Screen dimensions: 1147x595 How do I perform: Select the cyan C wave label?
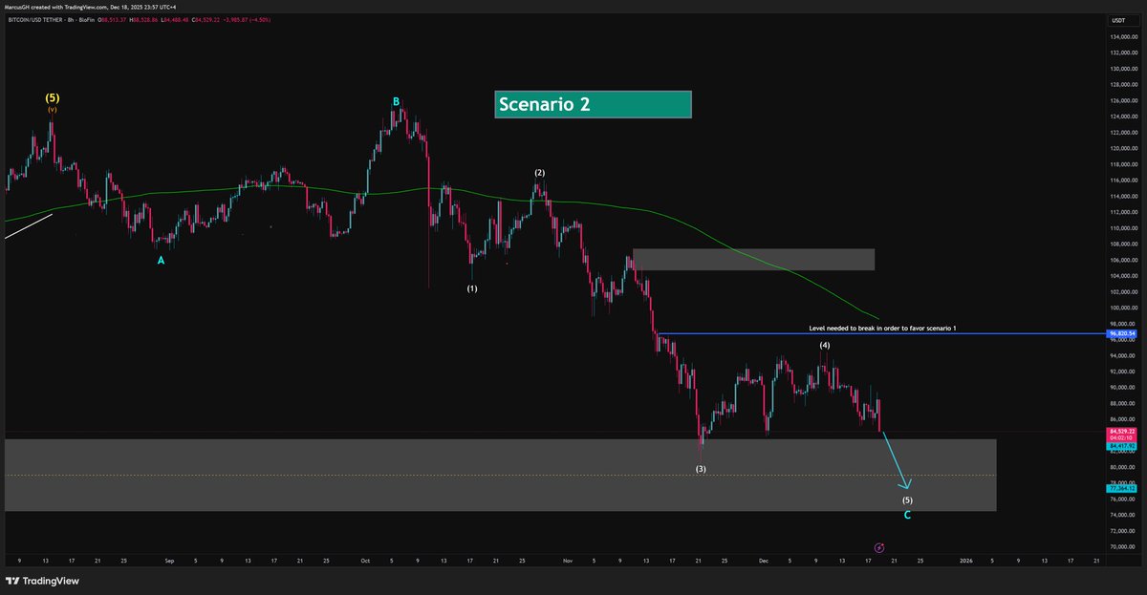point(907,516)
